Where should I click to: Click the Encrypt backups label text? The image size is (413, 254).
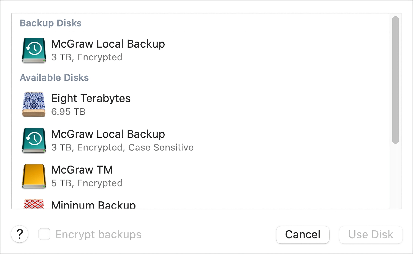point(98,235)
